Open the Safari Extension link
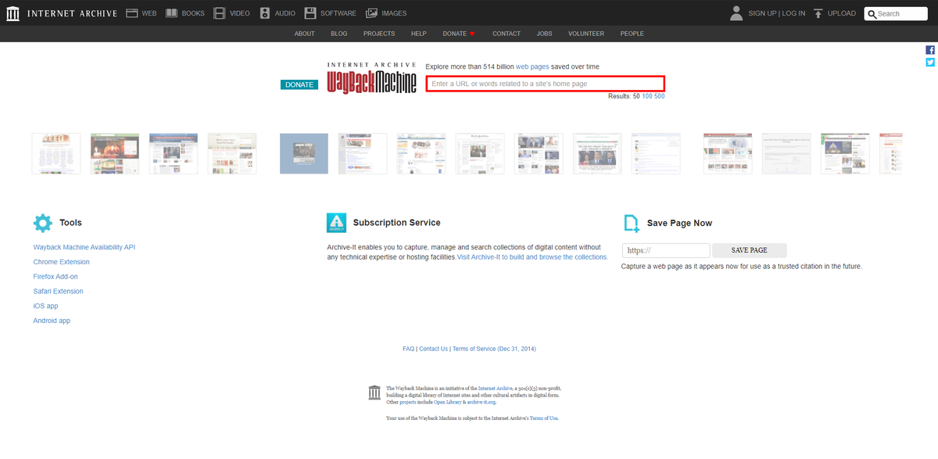 point(58,291)
